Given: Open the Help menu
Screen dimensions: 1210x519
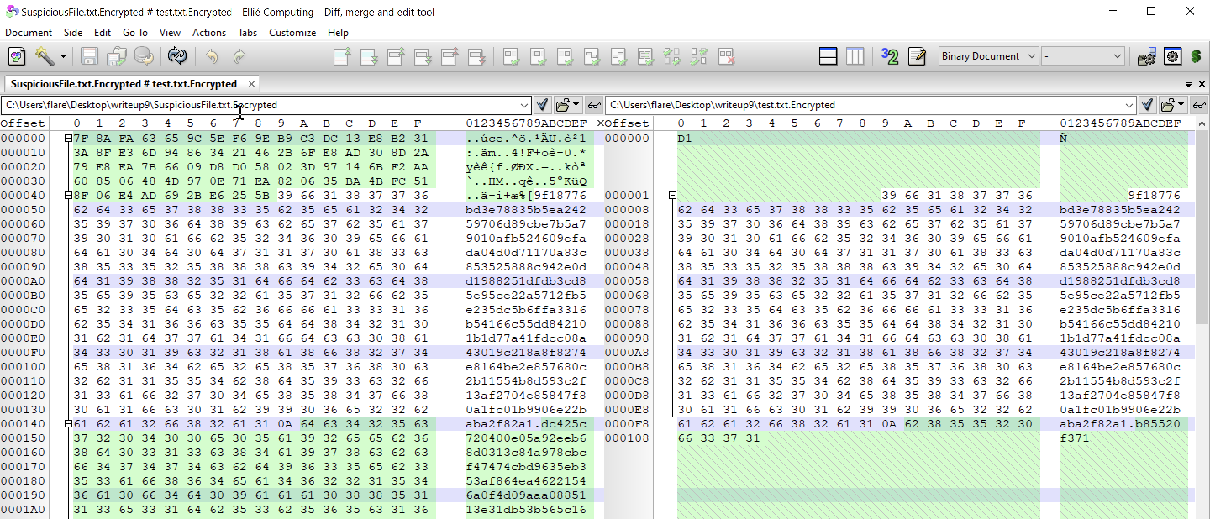Looking at the screenshot, I should (x=338, y=32).
